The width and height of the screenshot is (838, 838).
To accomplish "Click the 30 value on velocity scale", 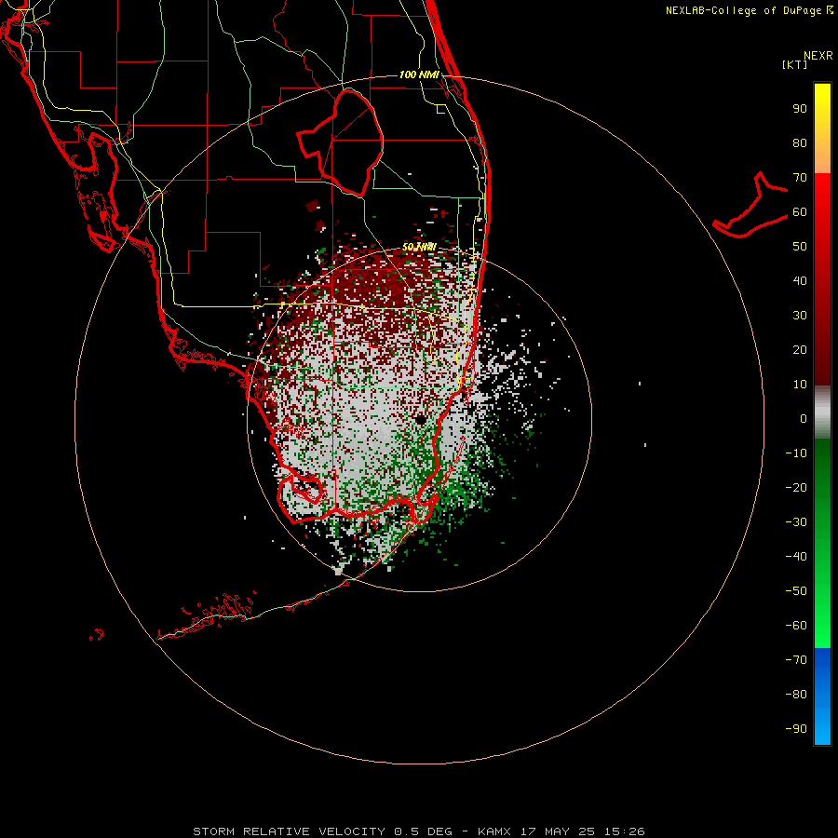I will [800, 316].
